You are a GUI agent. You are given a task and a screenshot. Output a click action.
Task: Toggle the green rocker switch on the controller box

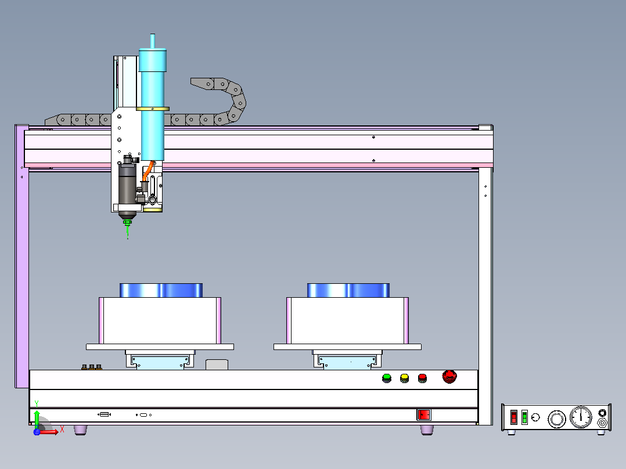(x=524, y=417)
